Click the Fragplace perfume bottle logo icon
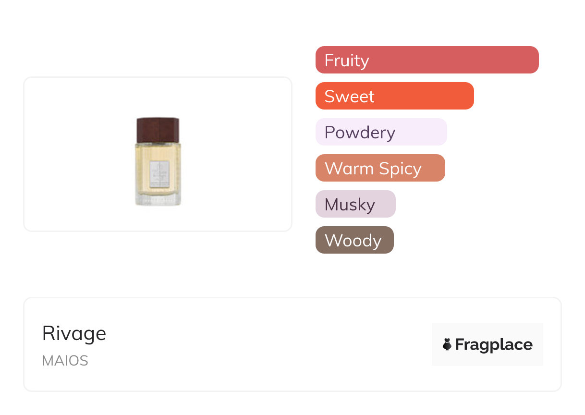The image size is (585, 415). (447, 344)
